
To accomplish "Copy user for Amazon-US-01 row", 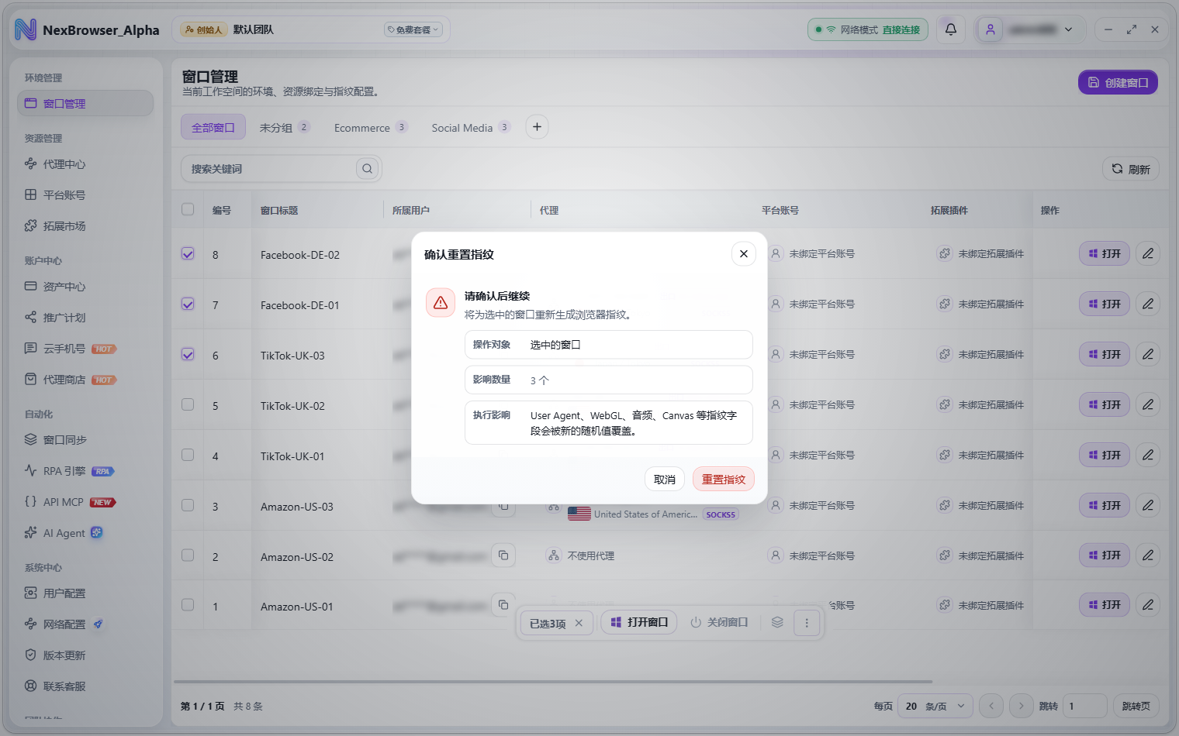I will click(x=503, y=604).
